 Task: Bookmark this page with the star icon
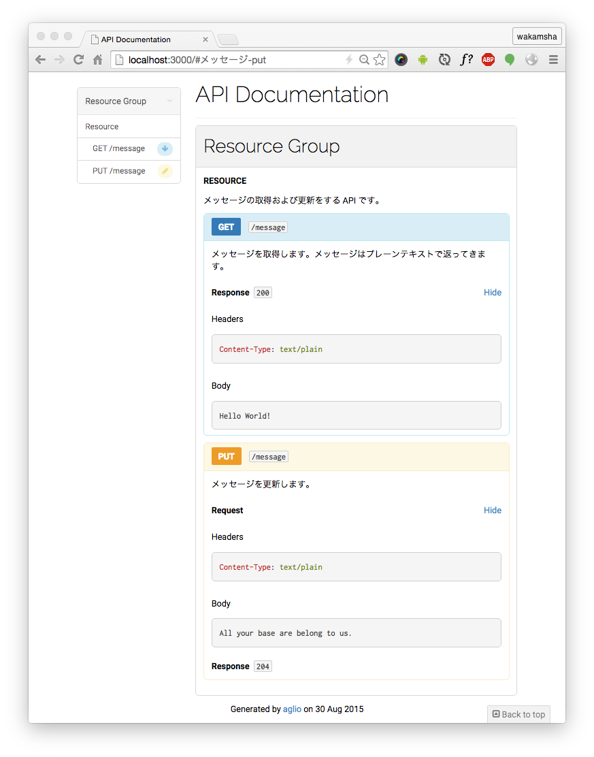[379, 60]
